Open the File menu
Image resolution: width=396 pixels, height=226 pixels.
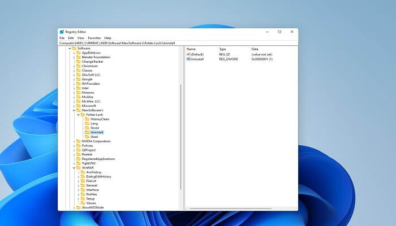(62, 38)
